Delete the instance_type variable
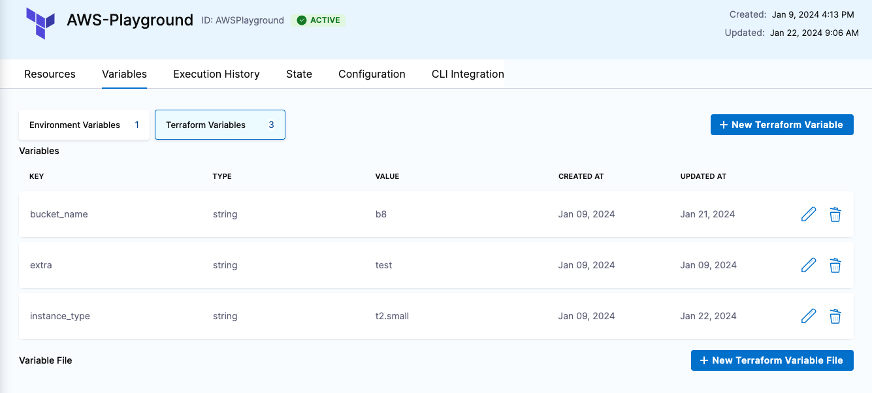872x393 pixels. point(835,316)
